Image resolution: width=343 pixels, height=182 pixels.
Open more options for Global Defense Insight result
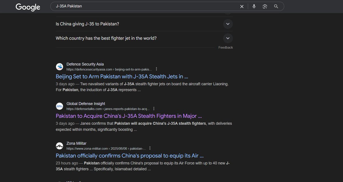click(x=154, y=109)
